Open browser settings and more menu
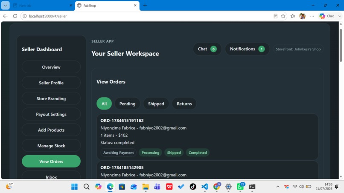 tap(312, 16)
